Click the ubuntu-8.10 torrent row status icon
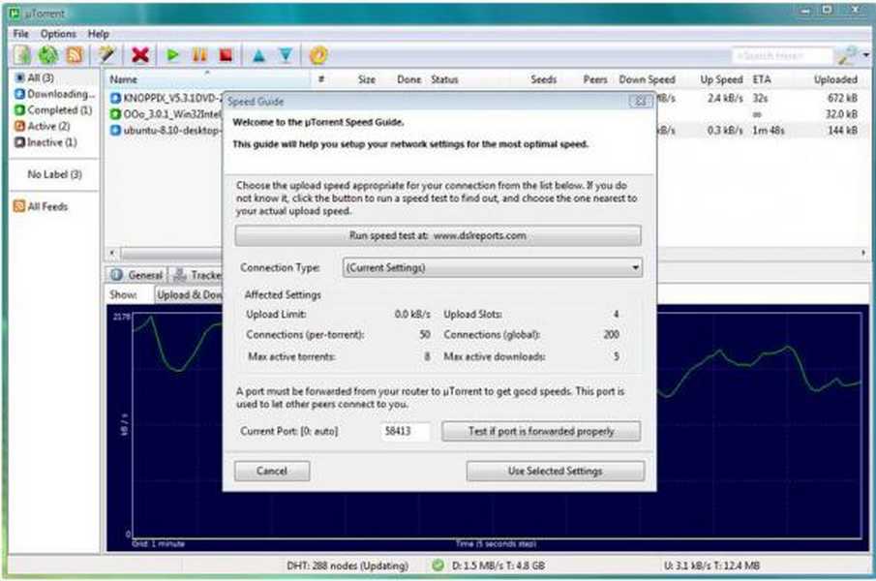876x581 pixels. (115, 130)
